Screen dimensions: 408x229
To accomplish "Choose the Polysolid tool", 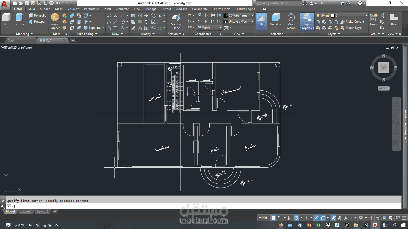I will point(37,16).
